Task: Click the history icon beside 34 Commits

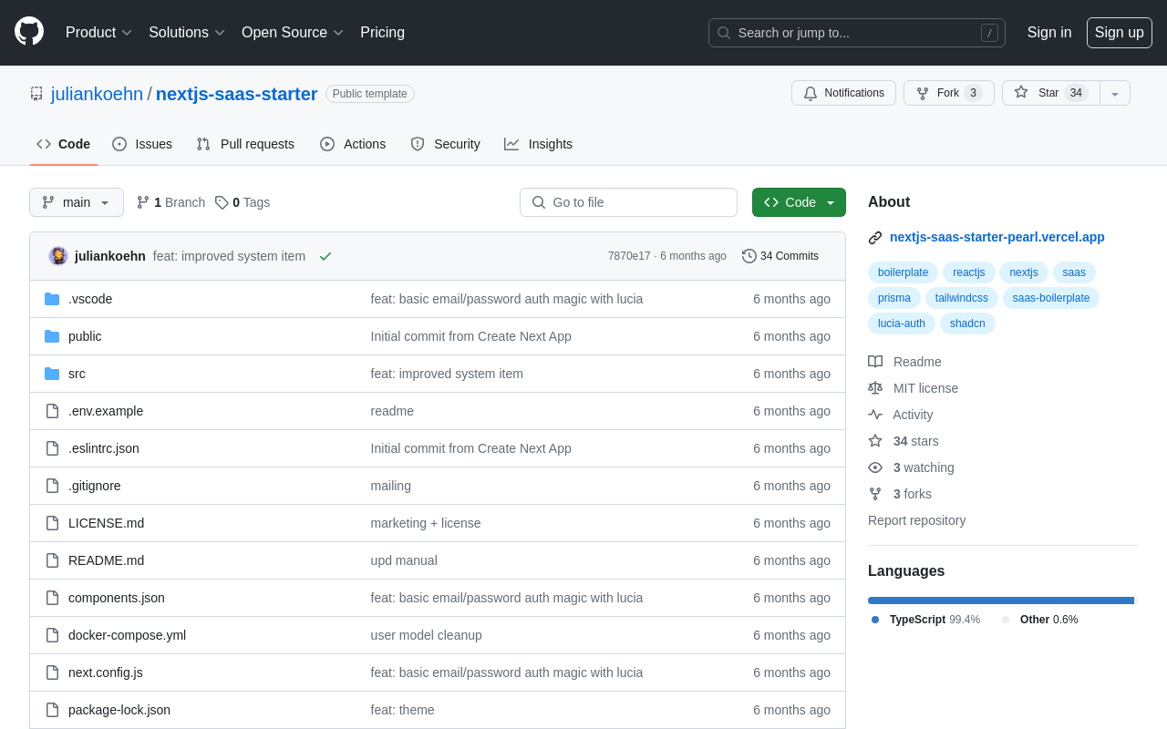Action: coord(749,256)
